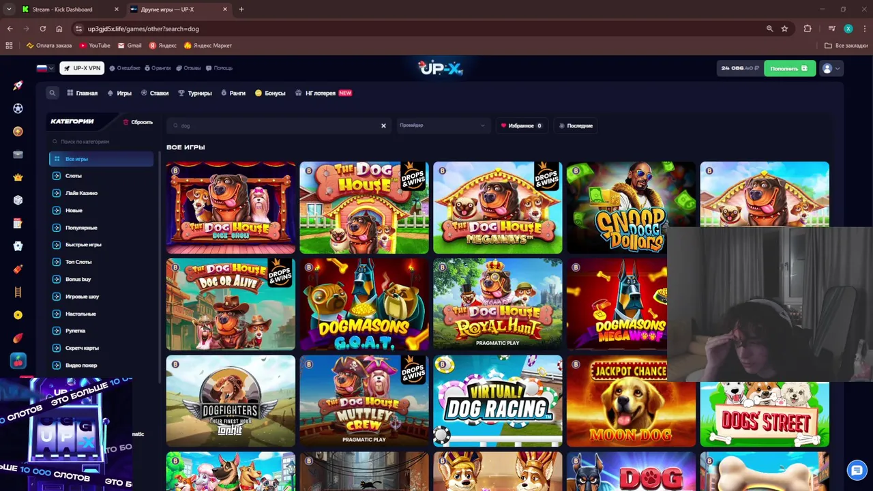Open the soccer ball sports icon
This screenshot has height=491, width=873.
[18, 108]
